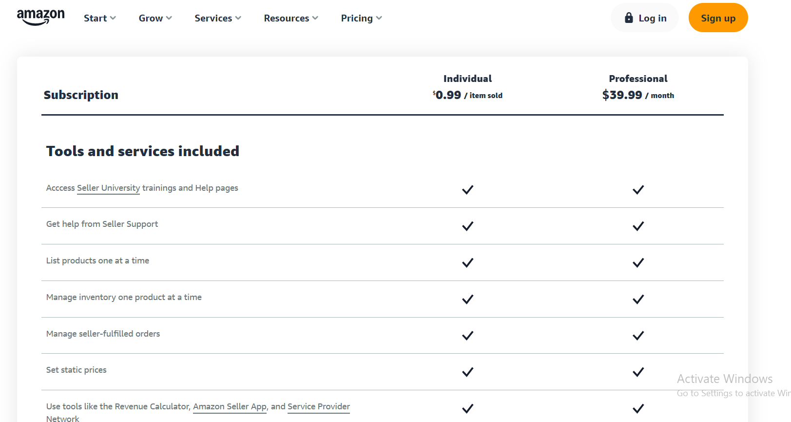Open the Start menu
This screenshot has height=422, width=791.
pyautogui.click(x=99, y=18)
